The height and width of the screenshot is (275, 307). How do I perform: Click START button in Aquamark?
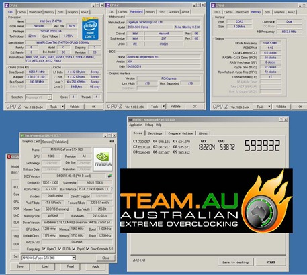(271, 262)
